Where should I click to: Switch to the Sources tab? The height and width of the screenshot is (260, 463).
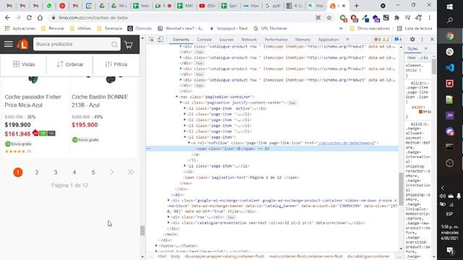tap(226, 40)
